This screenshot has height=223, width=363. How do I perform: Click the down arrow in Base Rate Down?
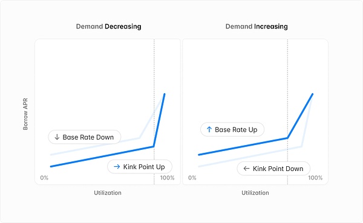57,137
